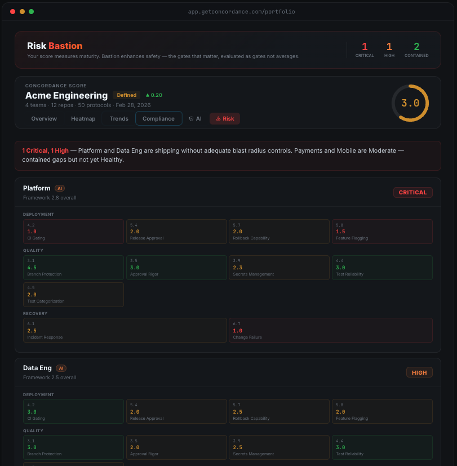
Task: Click the Contained count in Risk Bastion header
Action: tap(416, 50)
